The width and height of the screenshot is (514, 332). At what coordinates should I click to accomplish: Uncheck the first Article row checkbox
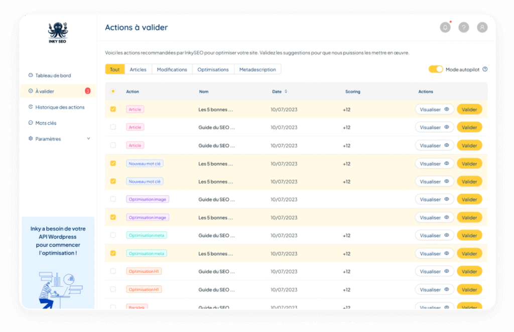pyautogui.click(x=113, y=109)
